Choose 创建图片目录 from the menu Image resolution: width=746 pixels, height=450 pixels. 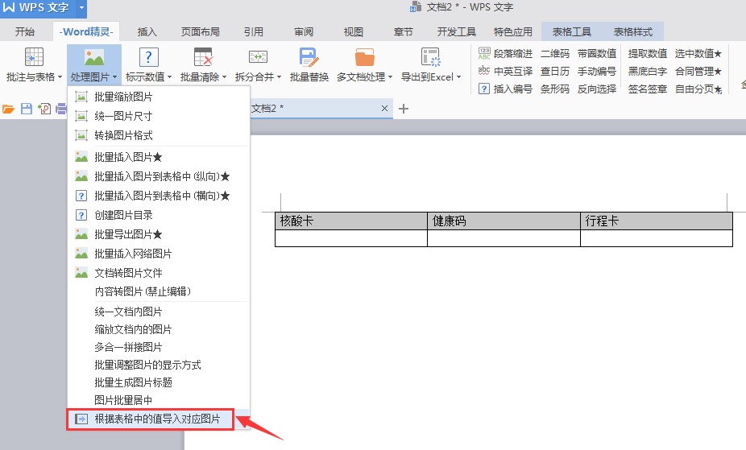click(x=159, y=215)
